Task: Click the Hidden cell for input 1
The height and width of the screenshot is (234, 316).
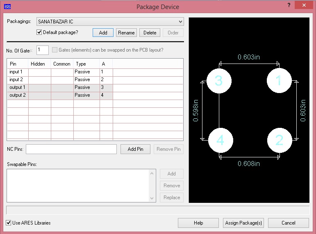Action: click(x=40, y=72)
